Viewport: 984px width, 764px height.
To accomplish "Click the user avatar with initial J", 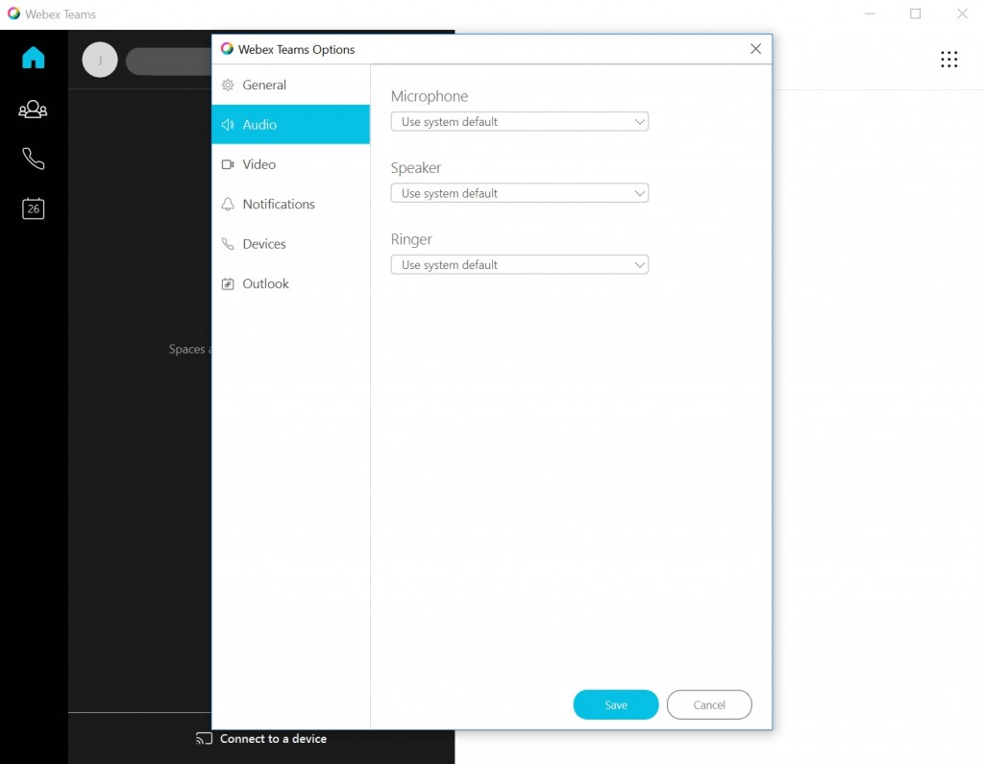I will pyautogui.click(x=100, y=60).
